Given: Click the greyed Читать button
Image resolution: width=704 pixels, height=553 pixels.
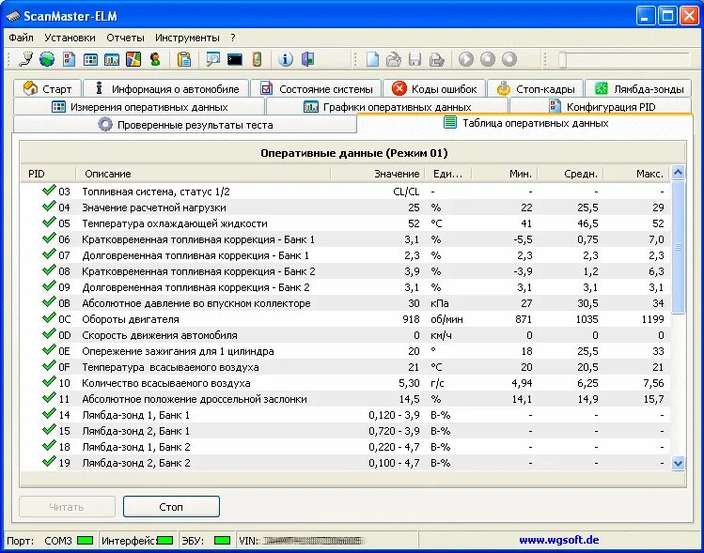Looking at the screenshot, I should [x=67, y=507].
